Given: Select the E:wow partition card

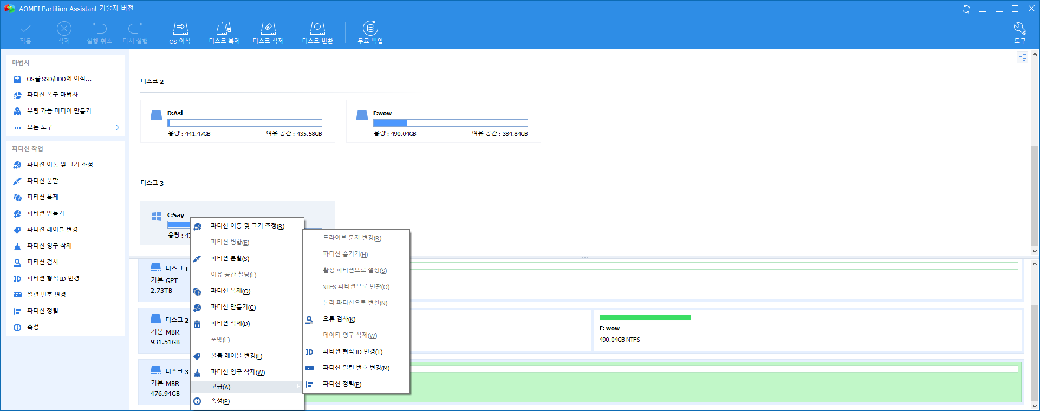Looking at the screenshot, I should tap(443, 121).
